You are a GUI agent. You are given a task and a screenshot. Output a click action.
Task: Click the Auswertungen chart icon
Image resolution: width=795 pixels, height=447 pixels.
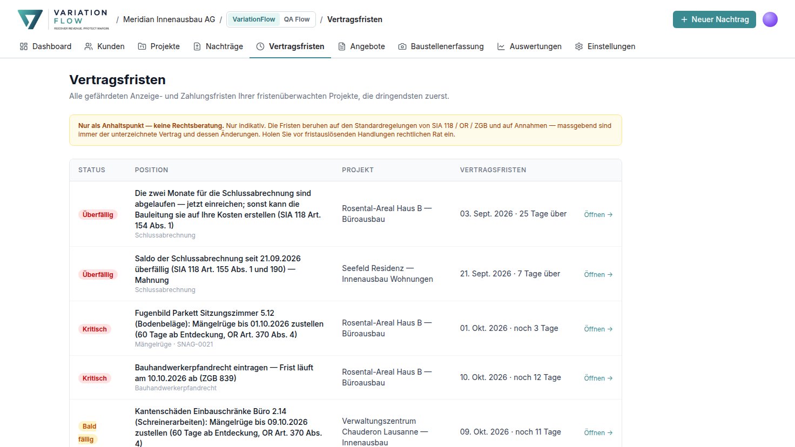coord(501,46)
